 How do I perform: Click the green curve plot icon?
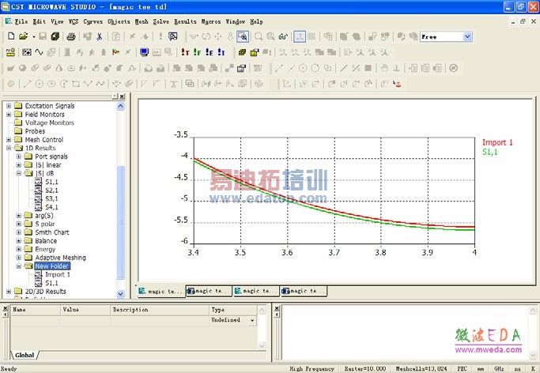pyautogui.click(x=283, y=36)
